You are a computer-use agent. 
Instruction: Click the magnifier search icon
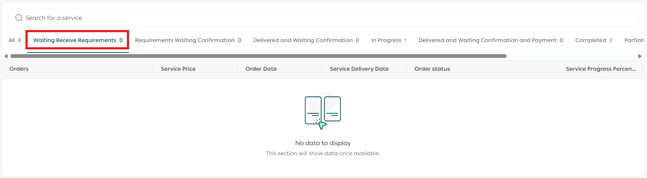(x=19, y=18)
